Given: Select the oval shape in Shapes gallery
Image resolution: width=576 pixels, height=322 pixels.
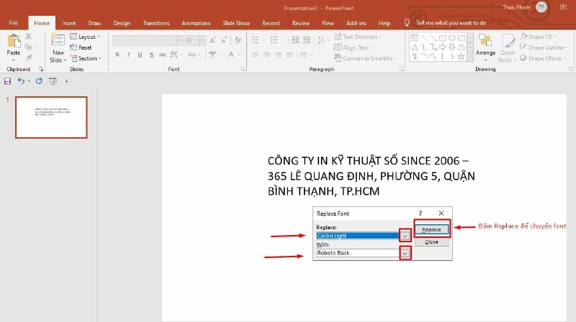Looking at the screenshot, I should click(x=451, y=38).
